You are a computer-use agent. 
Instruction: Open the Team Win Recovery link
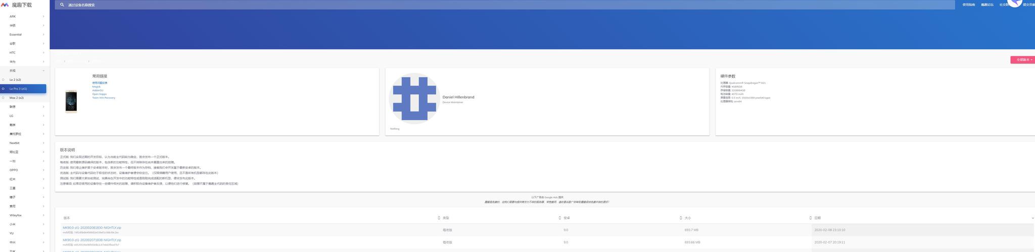pos(104,98)
